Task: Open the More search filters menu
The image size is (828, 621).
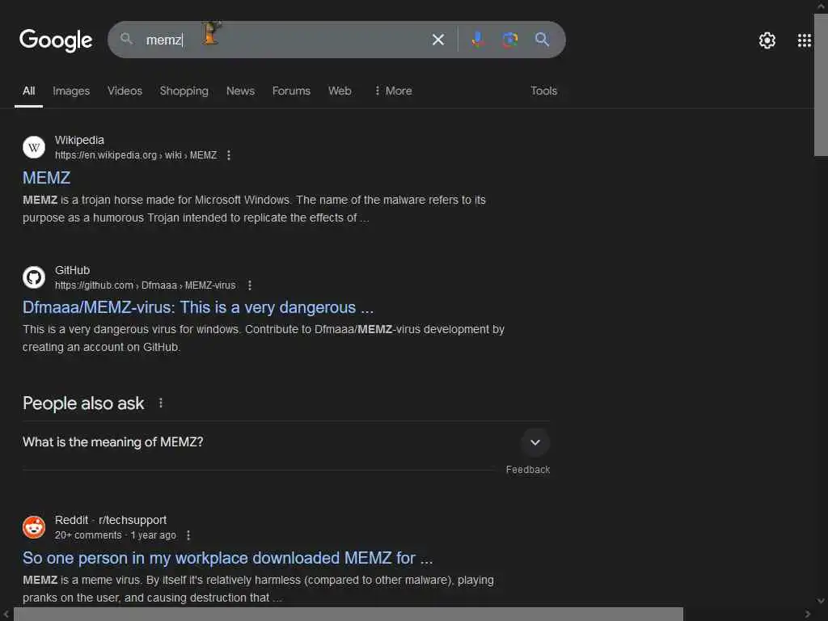Action: (393, 91)
